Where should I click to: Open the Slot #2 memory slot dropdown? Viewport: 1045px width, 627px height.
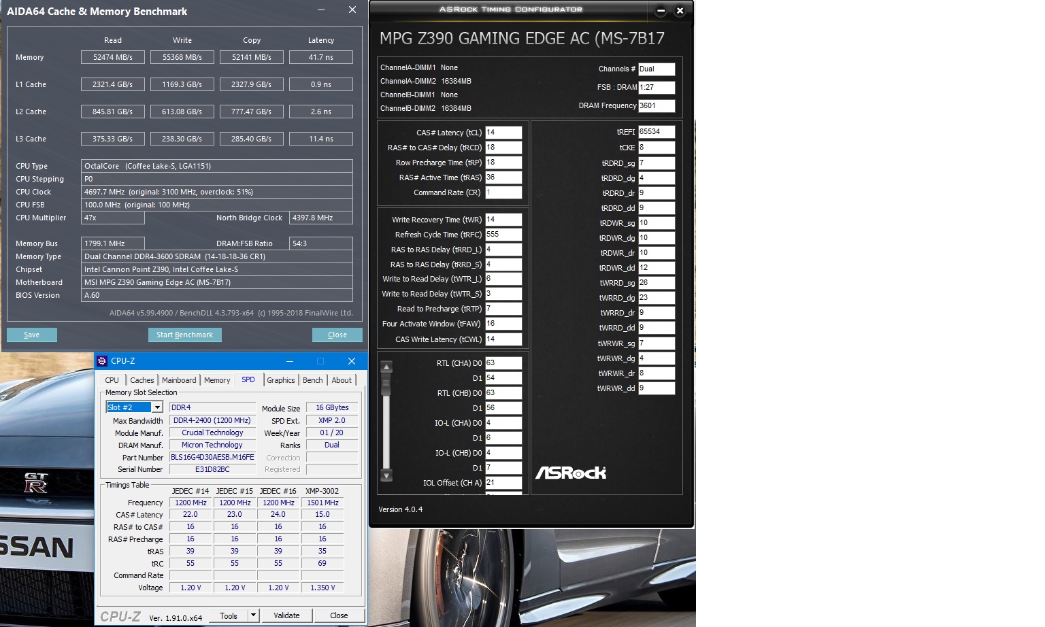pos(157,407)
